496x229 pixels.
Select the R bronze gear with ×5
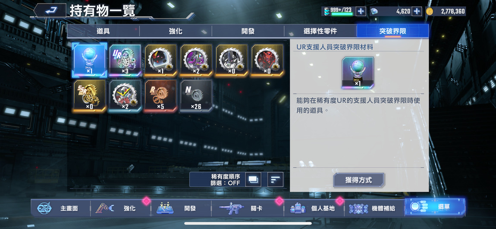coord(161,96)
